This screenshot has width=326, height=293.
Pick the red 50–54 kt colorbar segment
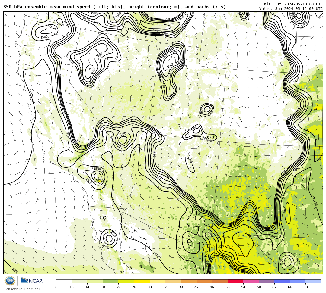tap(235, 281)
